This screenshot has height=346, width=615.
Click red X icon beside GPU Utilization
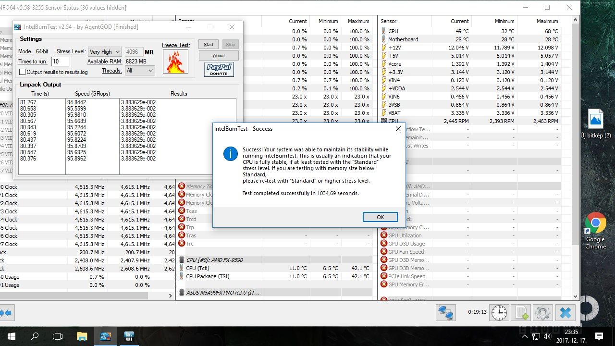click(x=384, y=235)
